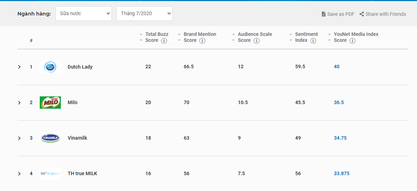Click the Audience Scale Score info icon
The image size is (417, 191).
(x=256, y=41)
